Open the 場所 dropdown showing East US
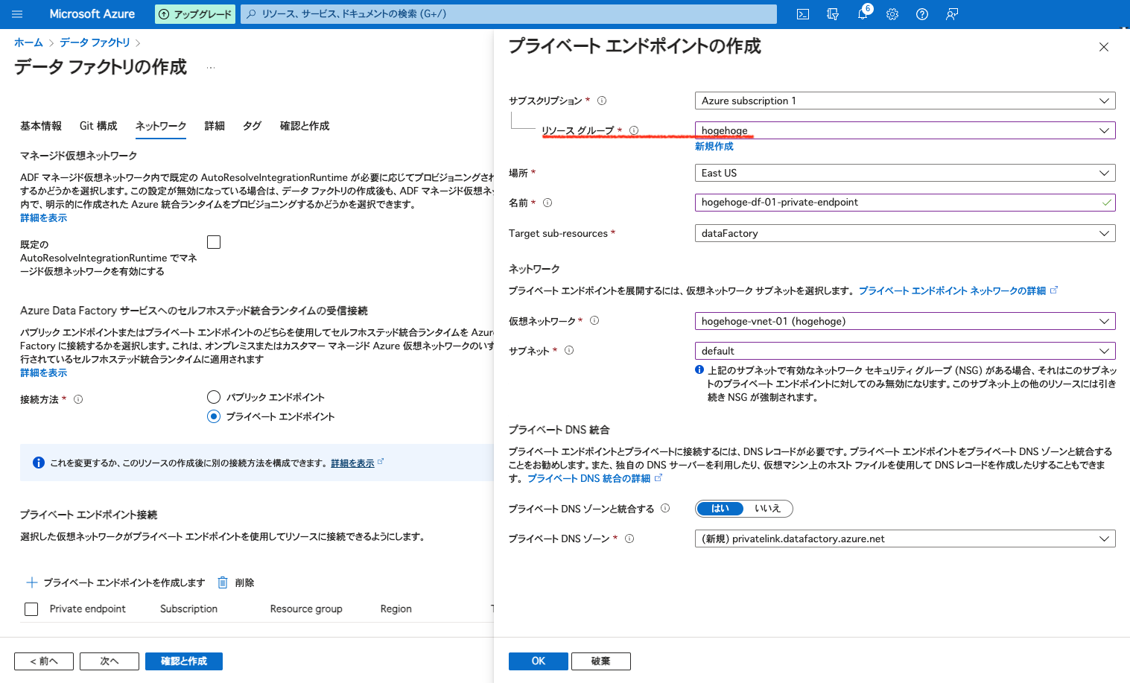Viewport: 1130px width, 683px height. [x=905, y=173]
